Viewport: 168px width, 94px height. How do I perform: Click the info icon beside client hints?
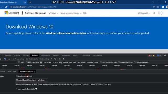point(36,89)
